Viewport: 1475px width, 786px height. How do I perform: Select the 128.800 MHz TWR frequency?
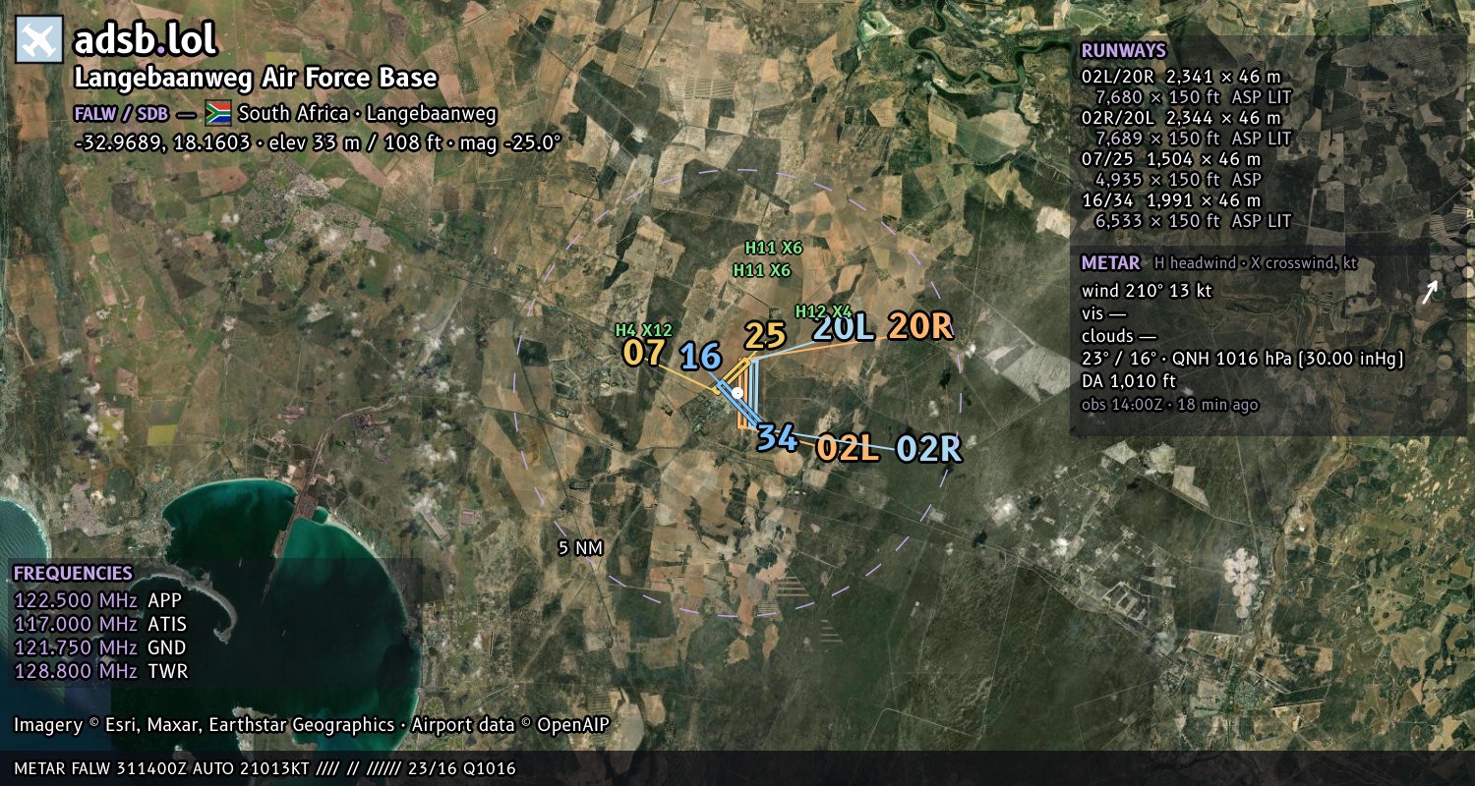pos(100,671)
